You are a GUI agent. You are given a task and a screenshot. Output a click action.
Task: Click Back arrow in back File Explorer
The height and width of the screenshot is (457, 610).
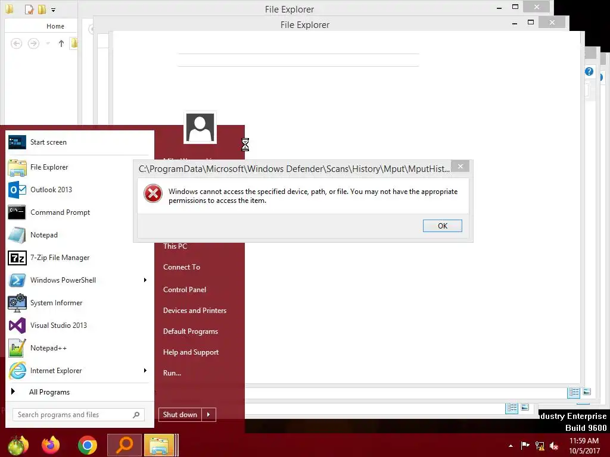[x=16, y=43]
